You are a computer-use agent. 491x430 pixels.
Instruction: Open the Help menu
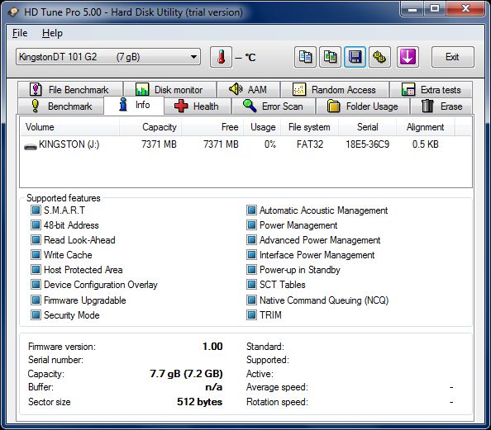coord(52,33)
